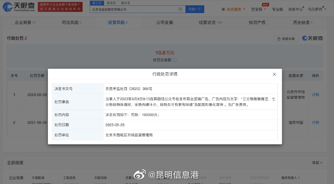Click the 数据来源 column header
This screenshot has width=334, height=184.
click(296, 76)
